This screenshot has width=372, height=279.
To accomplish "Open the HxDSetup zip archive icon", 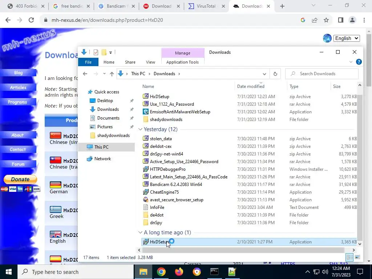I will pos(145,96).
